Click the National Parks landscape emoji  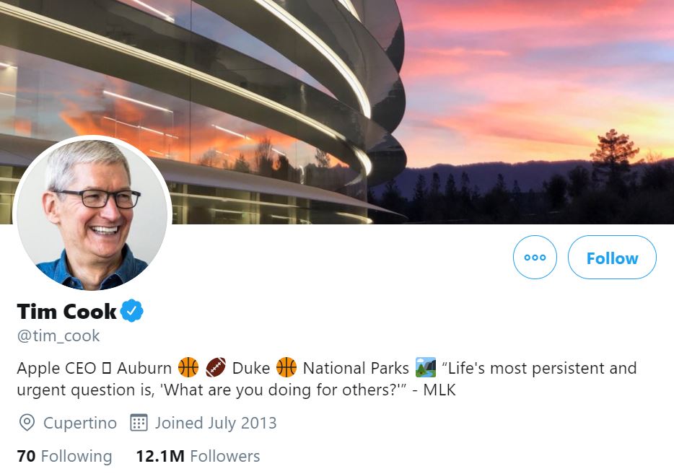point(426,368)
